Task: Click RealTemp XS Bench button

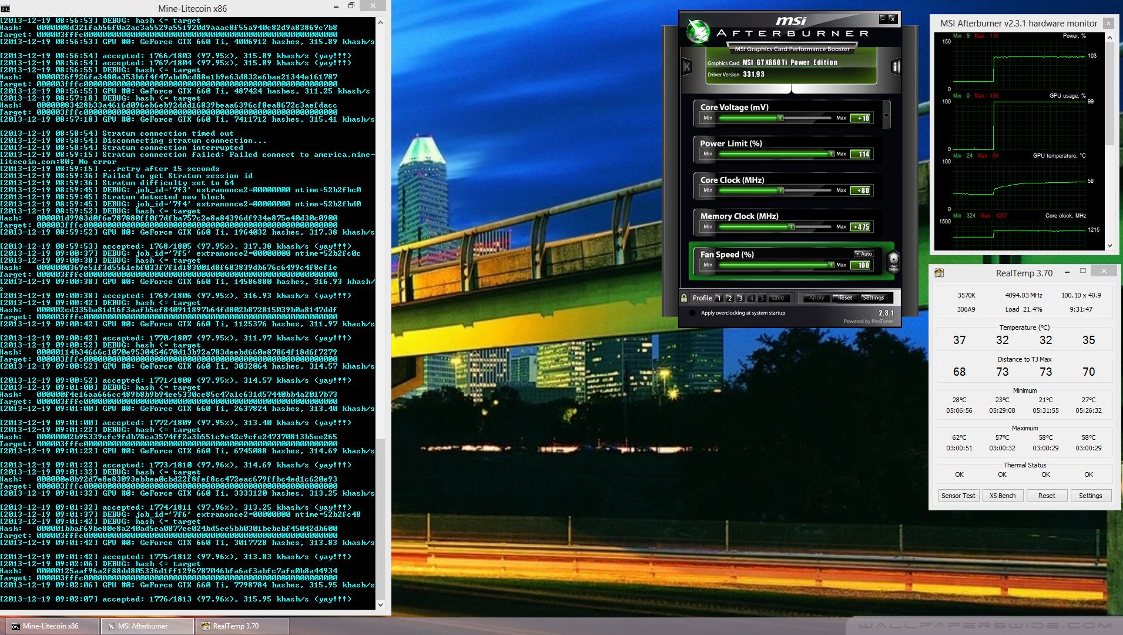Action: pos(1003,496)
